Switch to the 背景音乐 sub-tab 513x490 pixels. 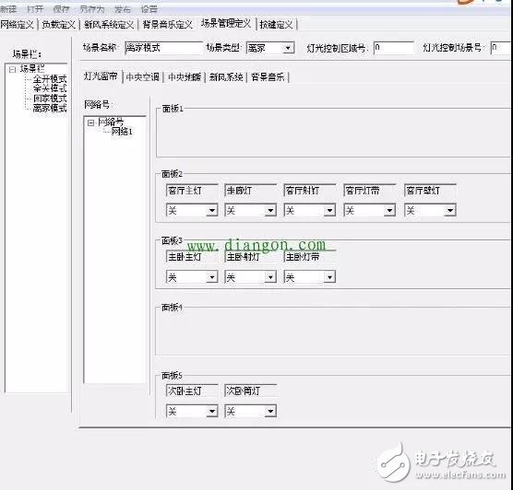click(x=268, y=77)
